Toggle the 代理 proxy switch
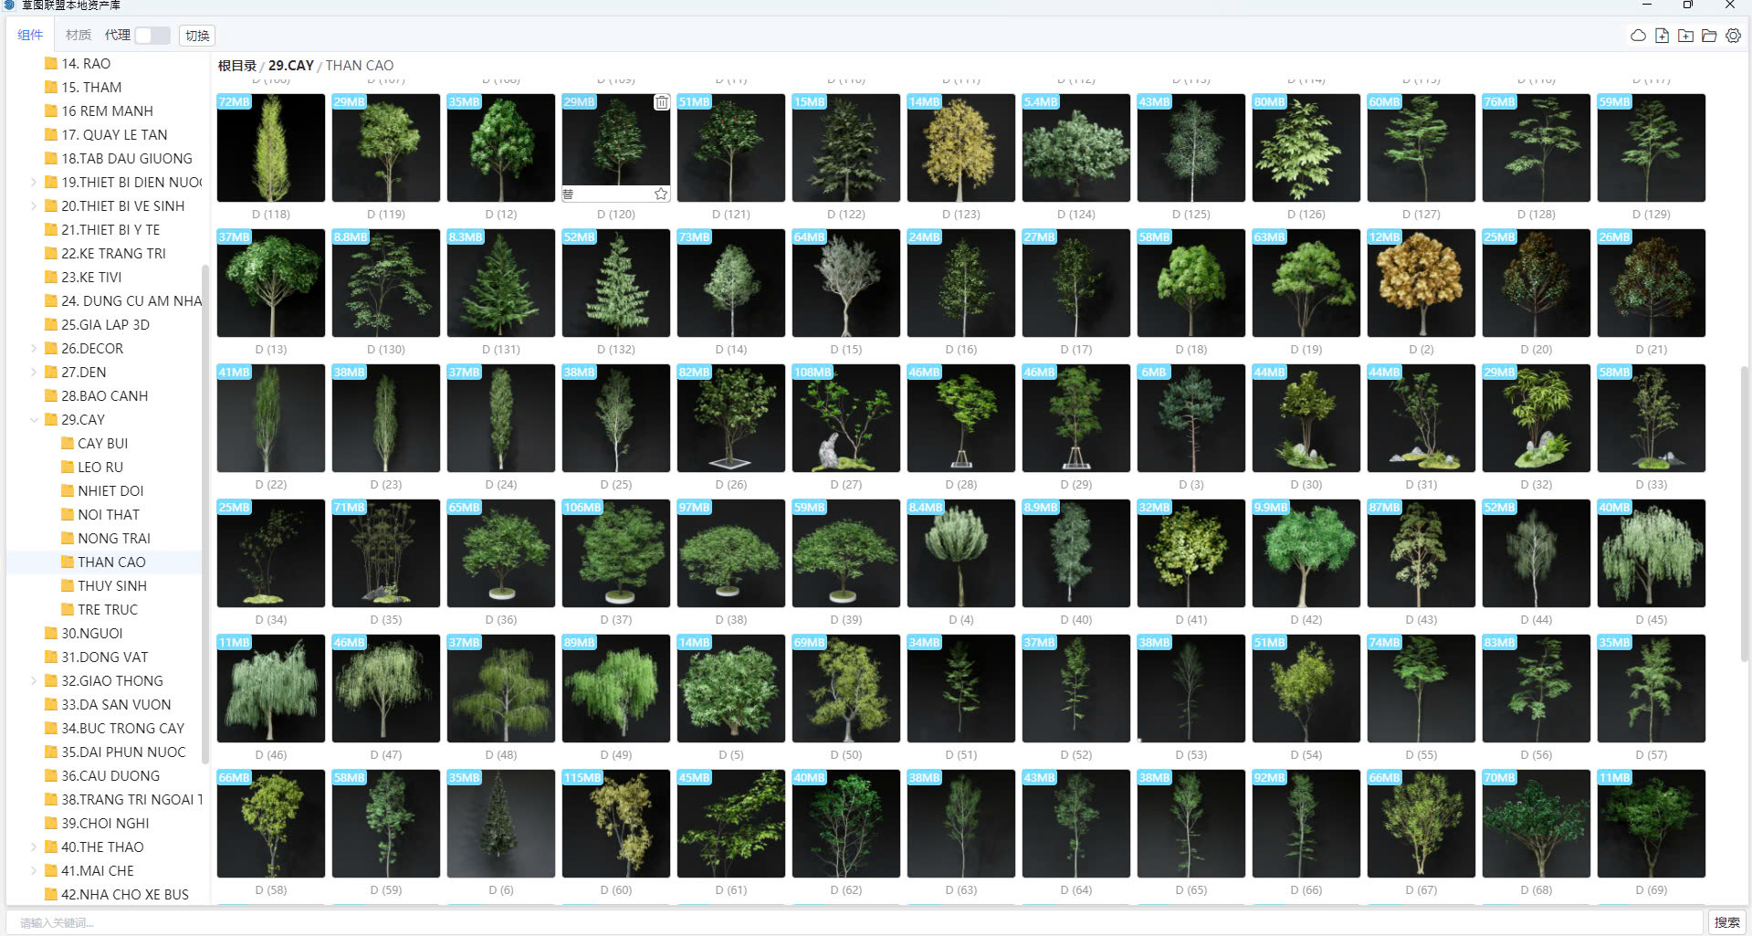 pos(152,36)
